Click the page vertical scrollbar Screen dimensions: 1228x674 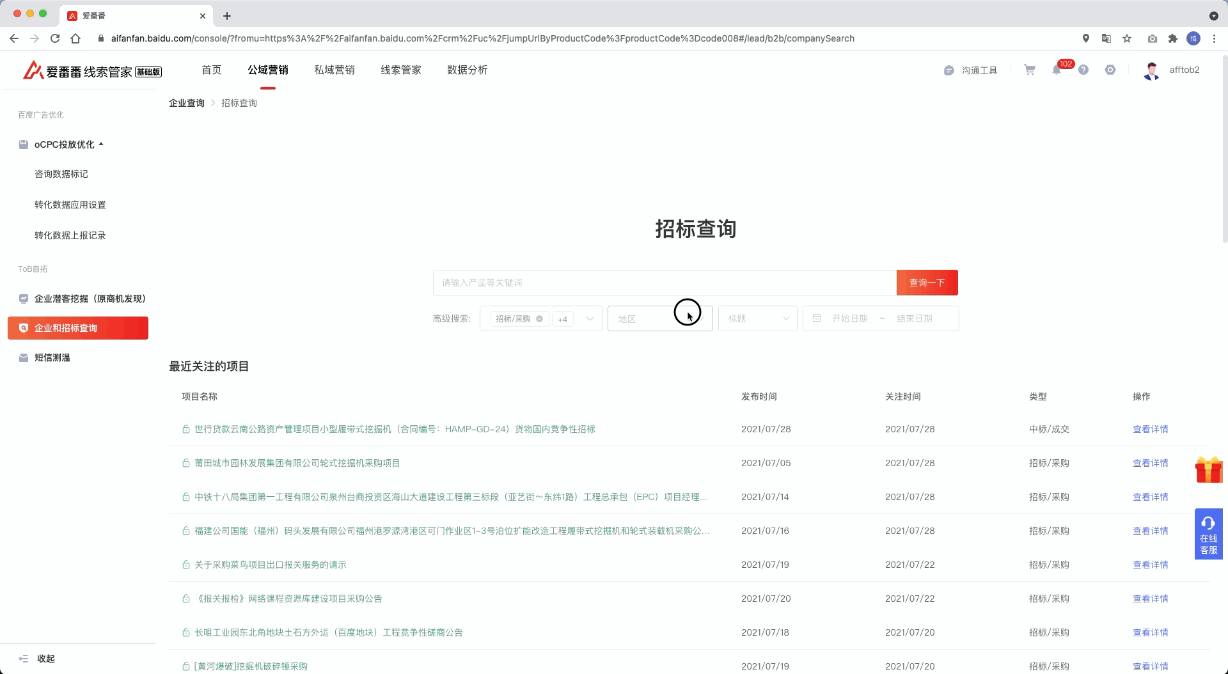[x=1225, y=150]
